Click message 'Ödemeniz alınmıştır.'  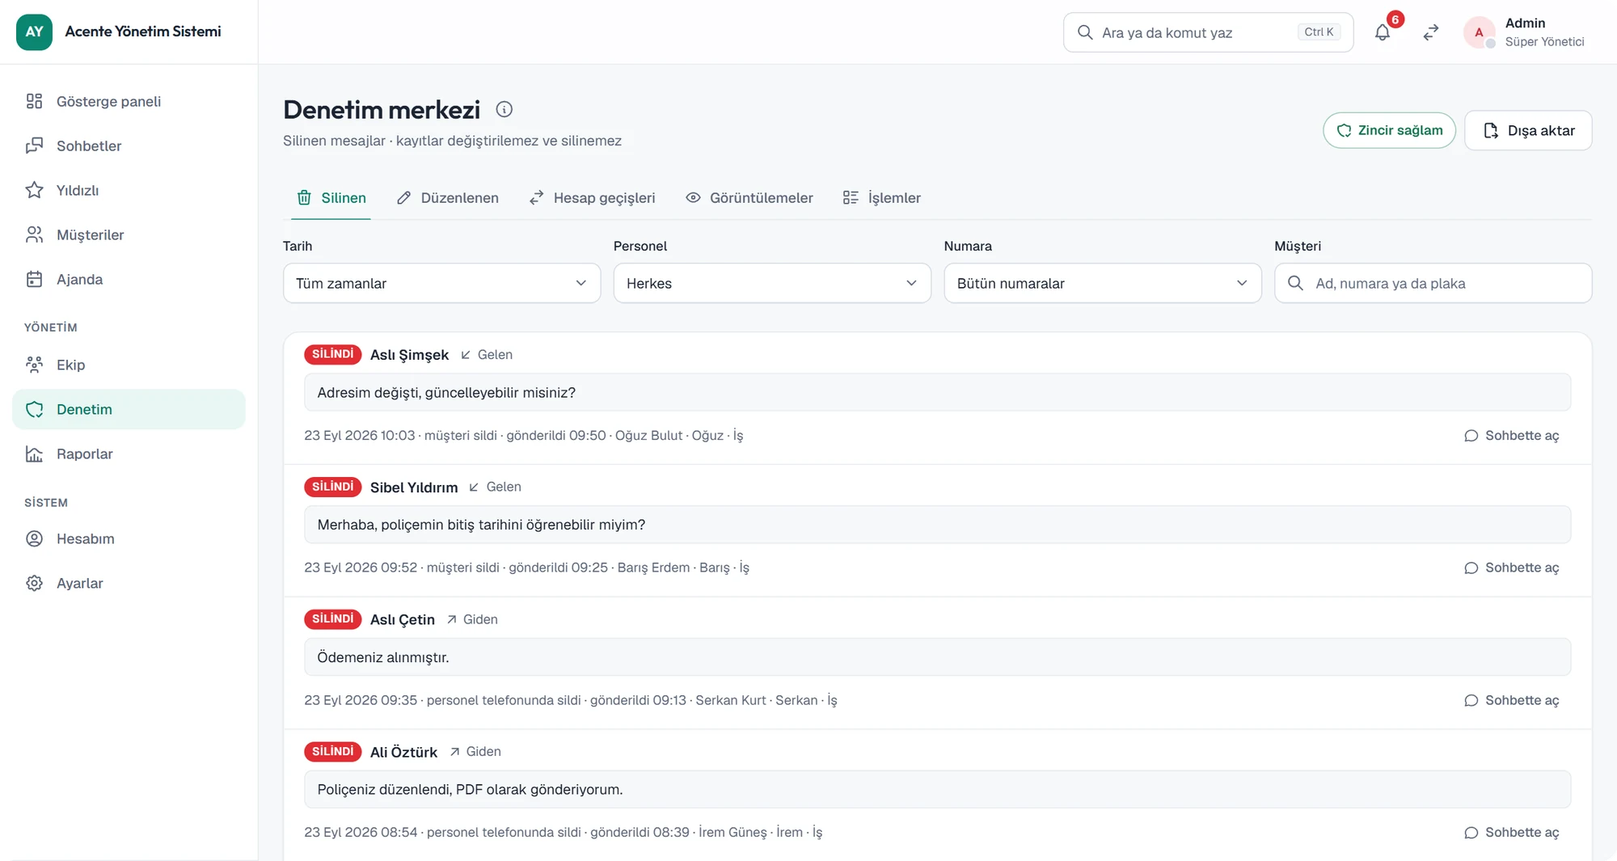(938, 657)
